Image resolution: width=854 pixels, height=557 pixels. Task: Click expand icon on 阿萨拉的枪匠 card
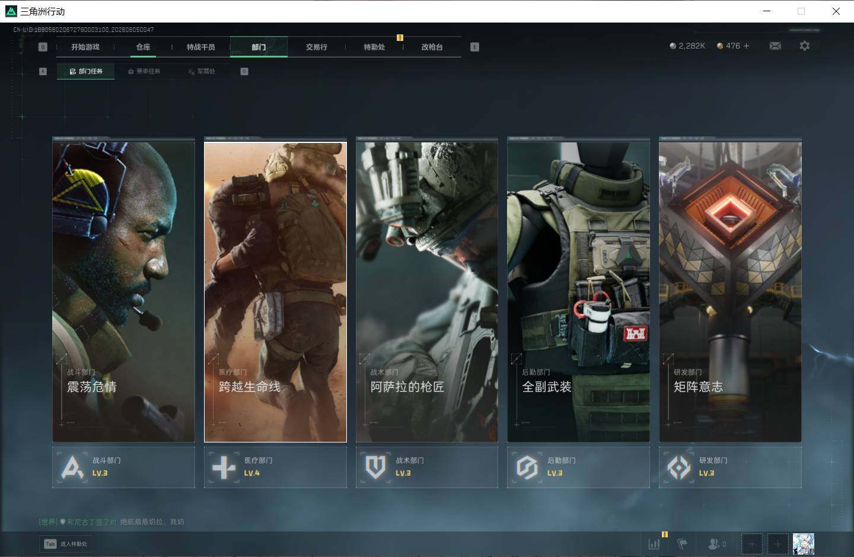point(365,358)
